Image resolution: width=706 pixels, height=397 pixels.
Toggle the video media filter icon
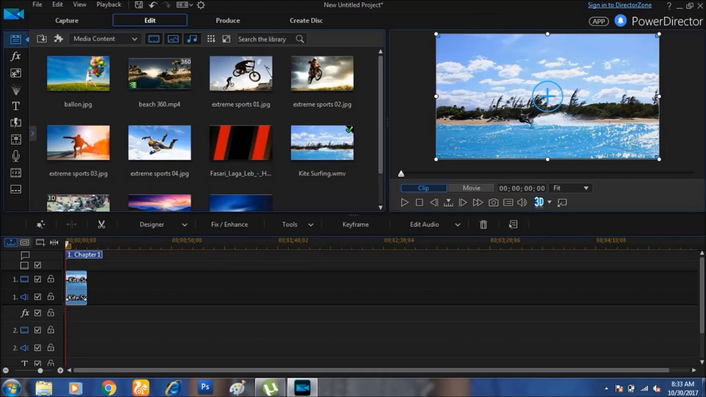154,39
